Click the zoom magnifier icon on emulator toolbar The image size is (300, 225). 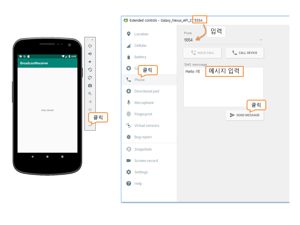90,93
